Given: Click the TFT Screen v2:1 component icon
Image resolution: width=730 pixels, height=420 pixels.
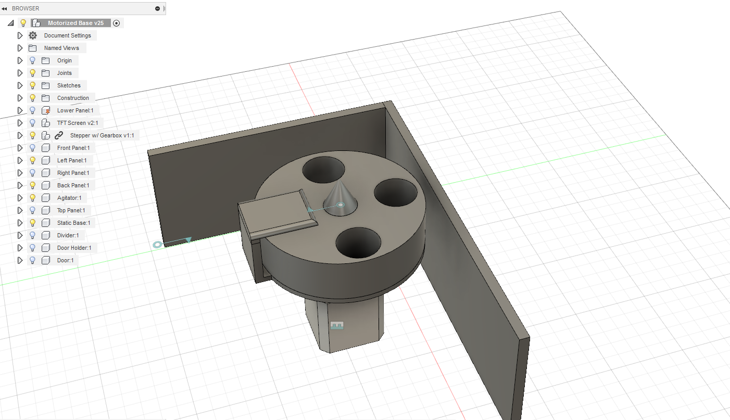Looking at the screenshot, I should pos(45,123).
